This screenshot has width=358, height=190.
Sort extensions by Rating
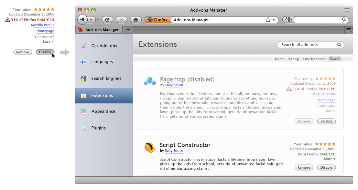pos(293,59)
